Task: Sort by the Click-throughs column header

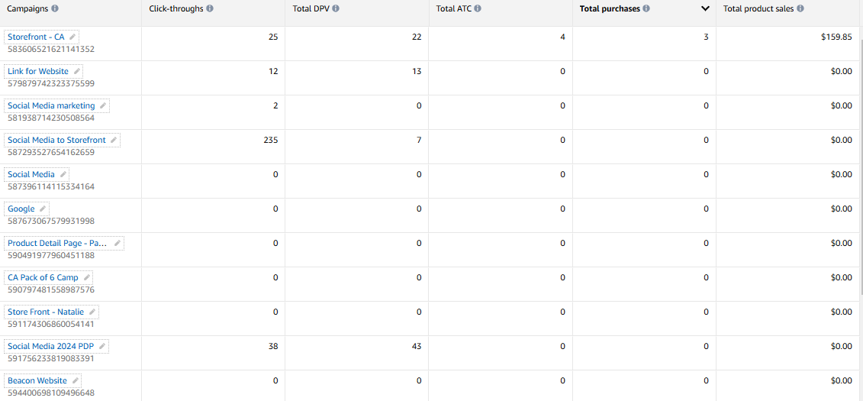Action: 178,8
